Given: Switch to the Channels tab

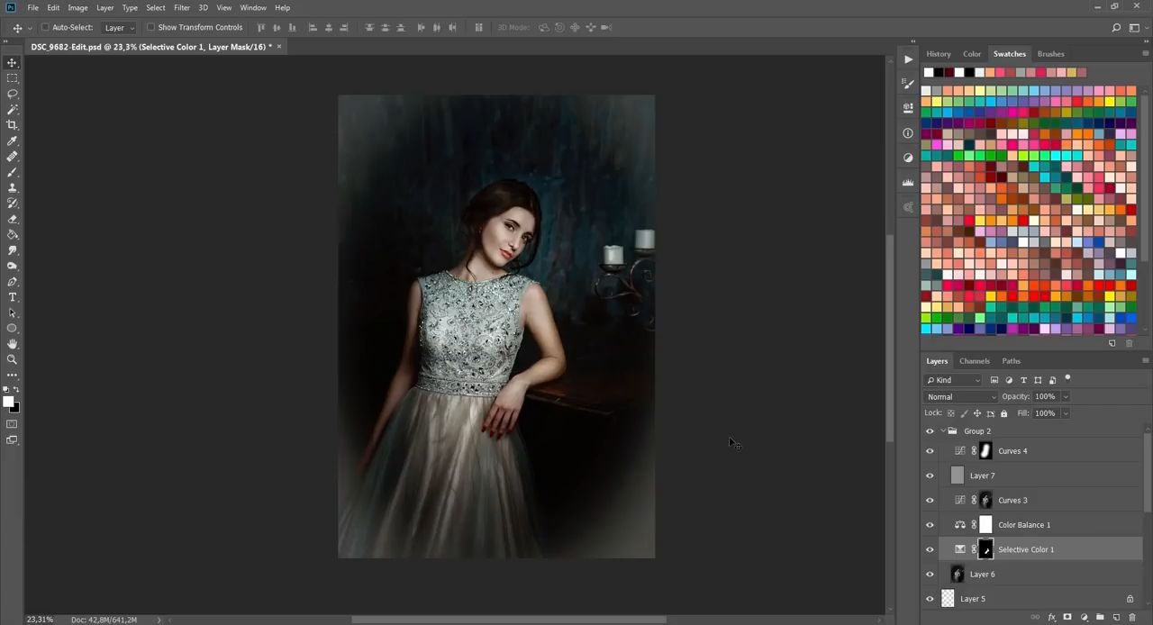Looking at the screenshot, I should point(975,361).
